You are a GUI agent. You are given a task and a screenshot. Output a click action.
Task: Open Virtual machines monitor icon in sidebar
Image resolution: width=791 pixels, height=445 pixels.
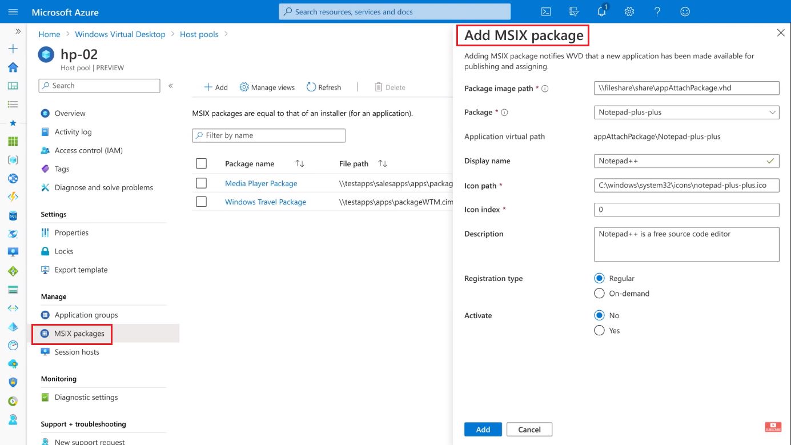(13, 252)
